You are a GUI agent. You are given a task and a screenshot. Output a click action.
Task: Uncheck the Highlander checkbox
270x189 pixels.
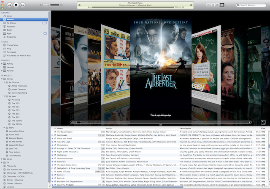pyautogui.click(x=55, y=155)
